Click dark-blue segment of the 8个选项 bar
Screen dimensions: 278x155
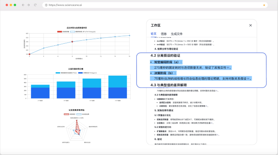[x=92, y=93]
